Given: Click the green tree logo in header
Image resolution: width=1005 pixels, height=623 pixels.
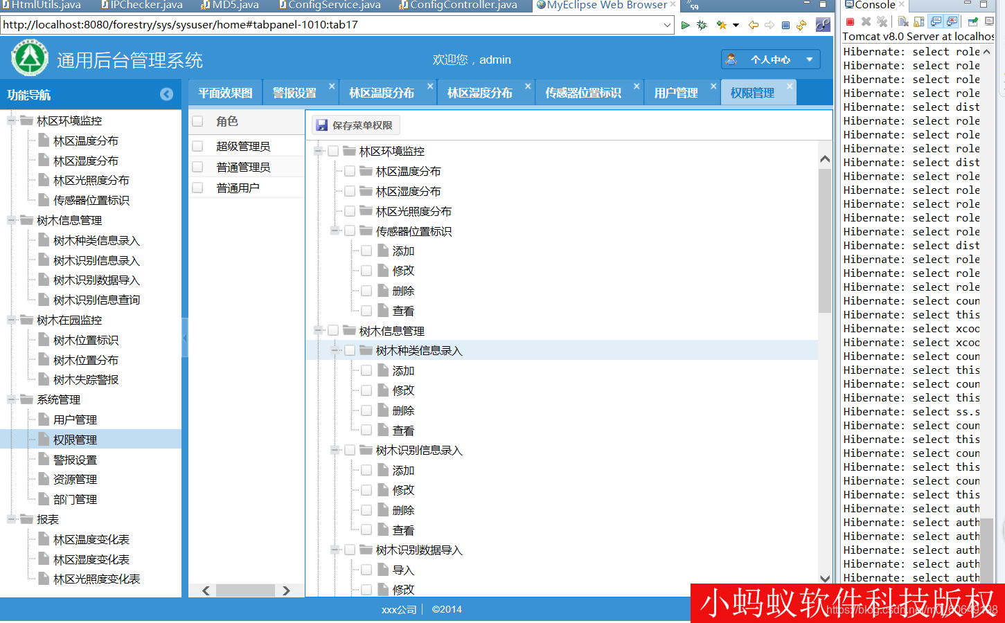Looking at the screenshot, I should [x=30, y=58].
